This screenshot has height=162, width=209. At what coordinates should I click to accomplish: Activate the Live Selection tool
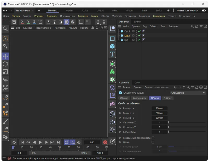click(5, 39)
